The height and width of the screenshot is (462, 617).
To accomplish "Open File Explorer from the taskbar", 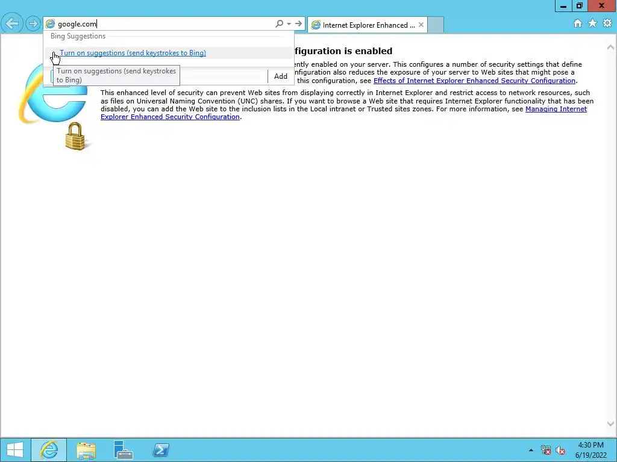I will point(86,450).
